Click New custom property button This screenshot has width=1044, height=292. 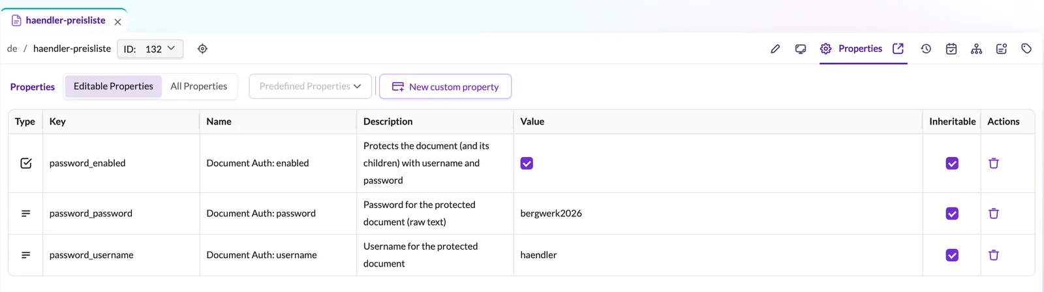[x=445, y=87]
